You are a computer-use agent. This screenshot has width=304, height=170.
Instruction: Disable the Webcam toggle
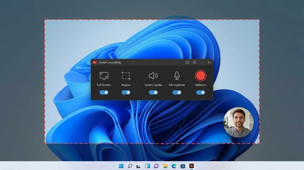[x=201, y=92]
